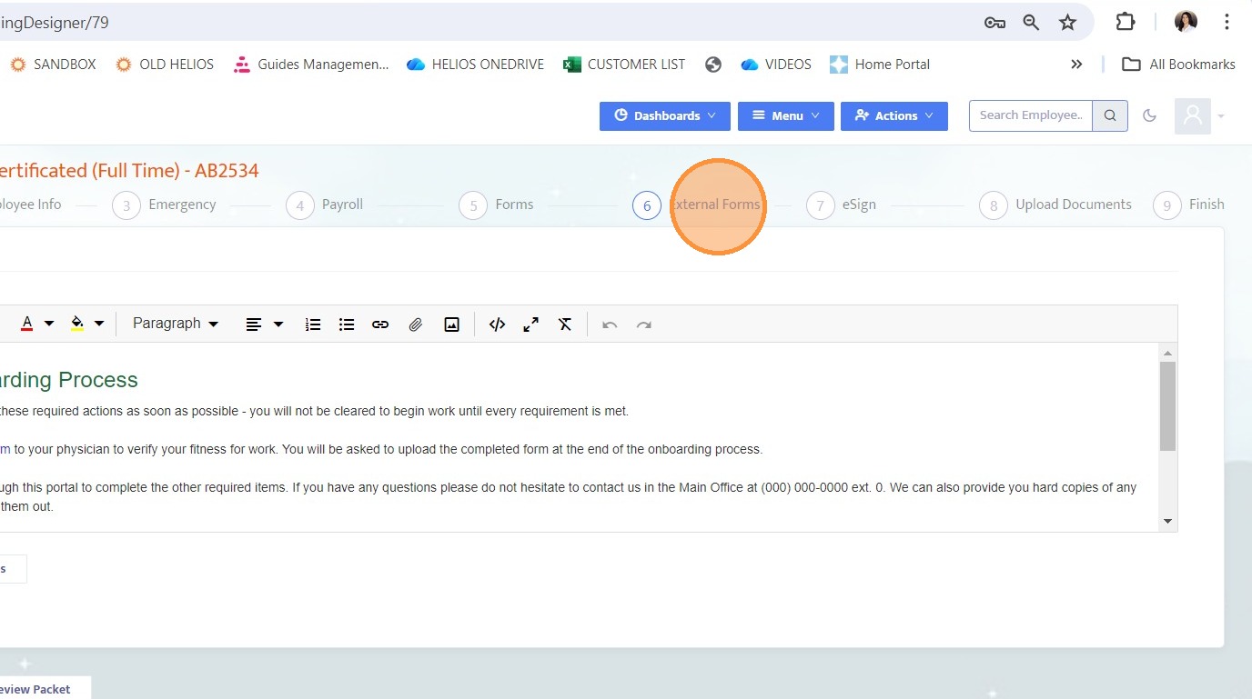Toggle dark mode with the moon icon
1252x699 pixels.
click(x=1149, y=115)
